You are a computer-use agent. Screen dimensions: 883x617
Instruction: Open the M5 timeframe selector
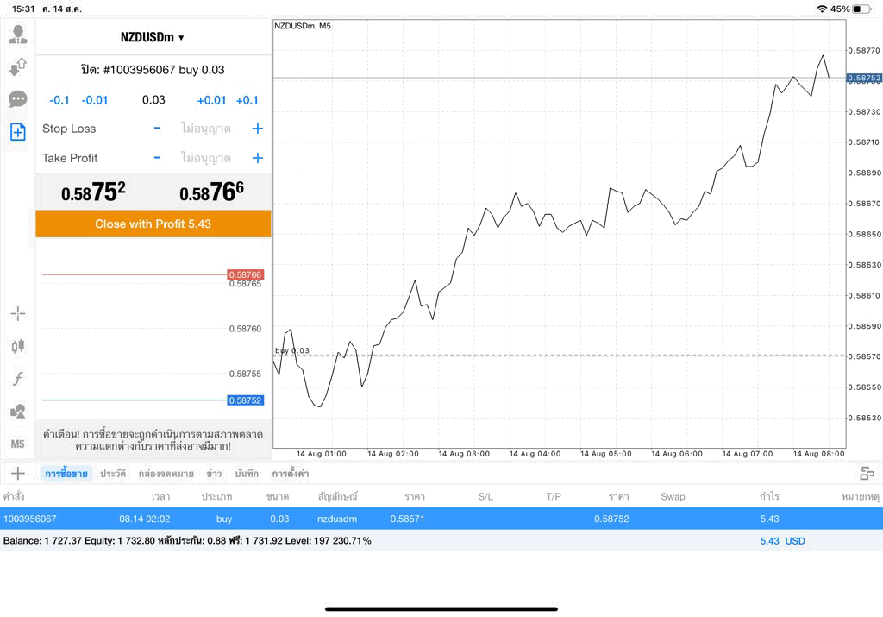click(17, 444)
